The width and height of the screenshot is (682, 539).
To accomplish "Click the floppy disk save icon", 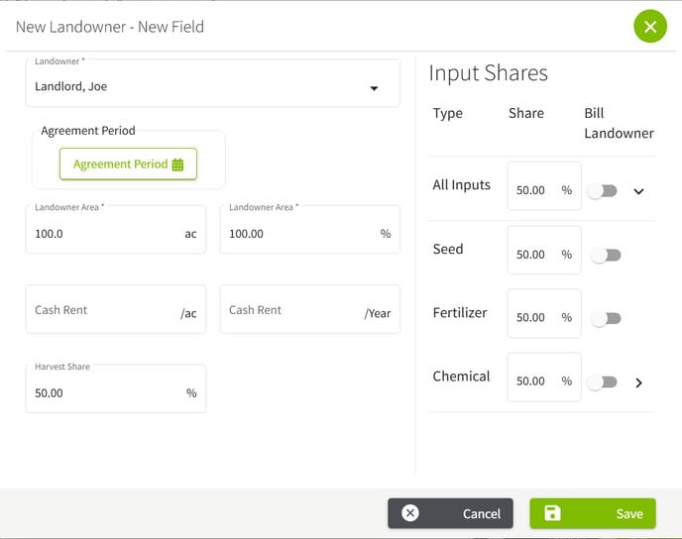I will [553, 513].
